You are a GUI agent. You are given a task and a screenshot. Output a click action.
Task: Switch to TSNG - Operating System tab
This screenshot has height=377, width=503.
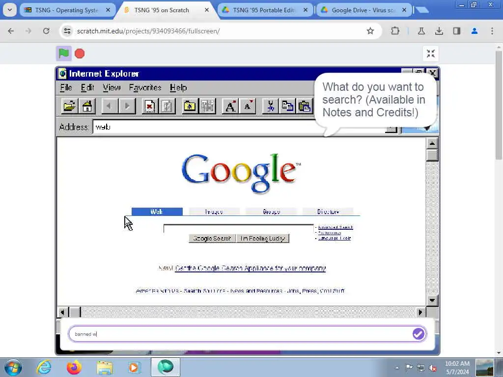[66, 10]
